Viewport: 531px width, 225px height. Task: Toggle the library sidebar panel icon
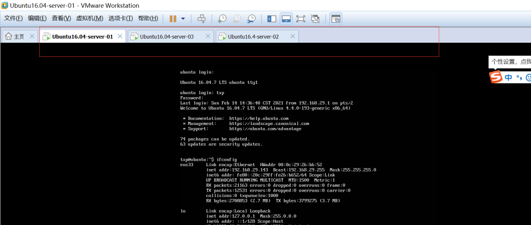[x=271, y=19]
